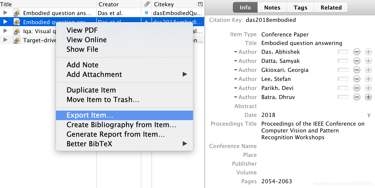Click conference paper icon of Target-drive item

tap(17, 40)
